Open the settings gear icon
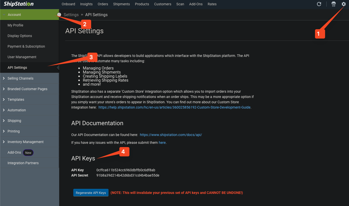Viewport: 349px width, 206px height. (x=344, y=4)
